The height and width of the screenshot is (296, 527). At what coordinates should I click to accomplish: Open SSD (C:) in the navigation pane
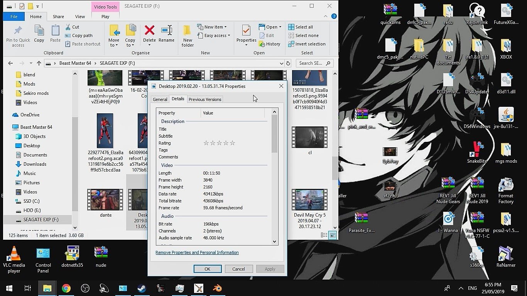click(x=32, y=201)
